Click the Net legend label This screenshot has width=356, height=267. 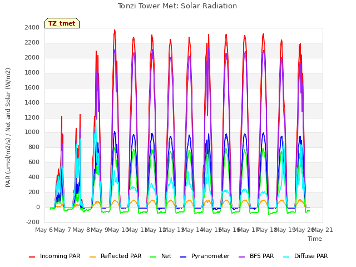tap(166, 256)
